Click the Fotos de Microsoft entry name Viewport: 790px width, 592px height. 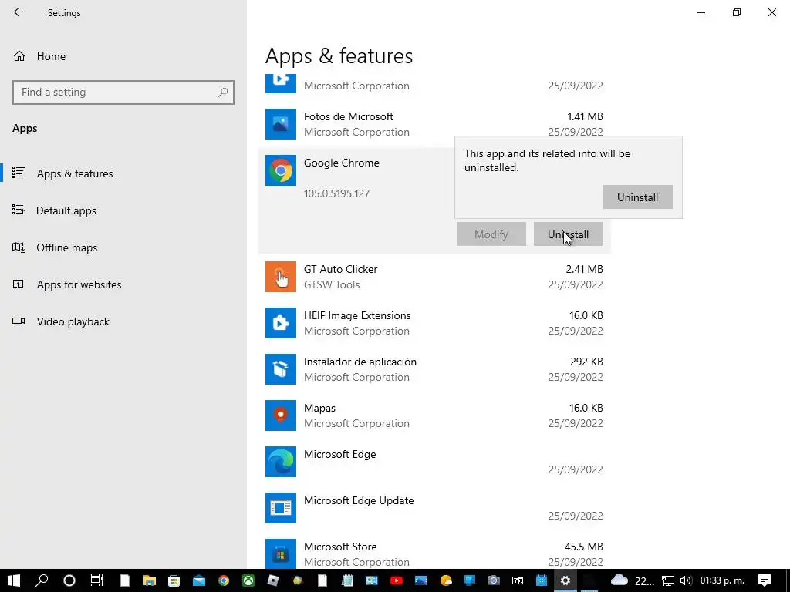[x=348, y=116]
